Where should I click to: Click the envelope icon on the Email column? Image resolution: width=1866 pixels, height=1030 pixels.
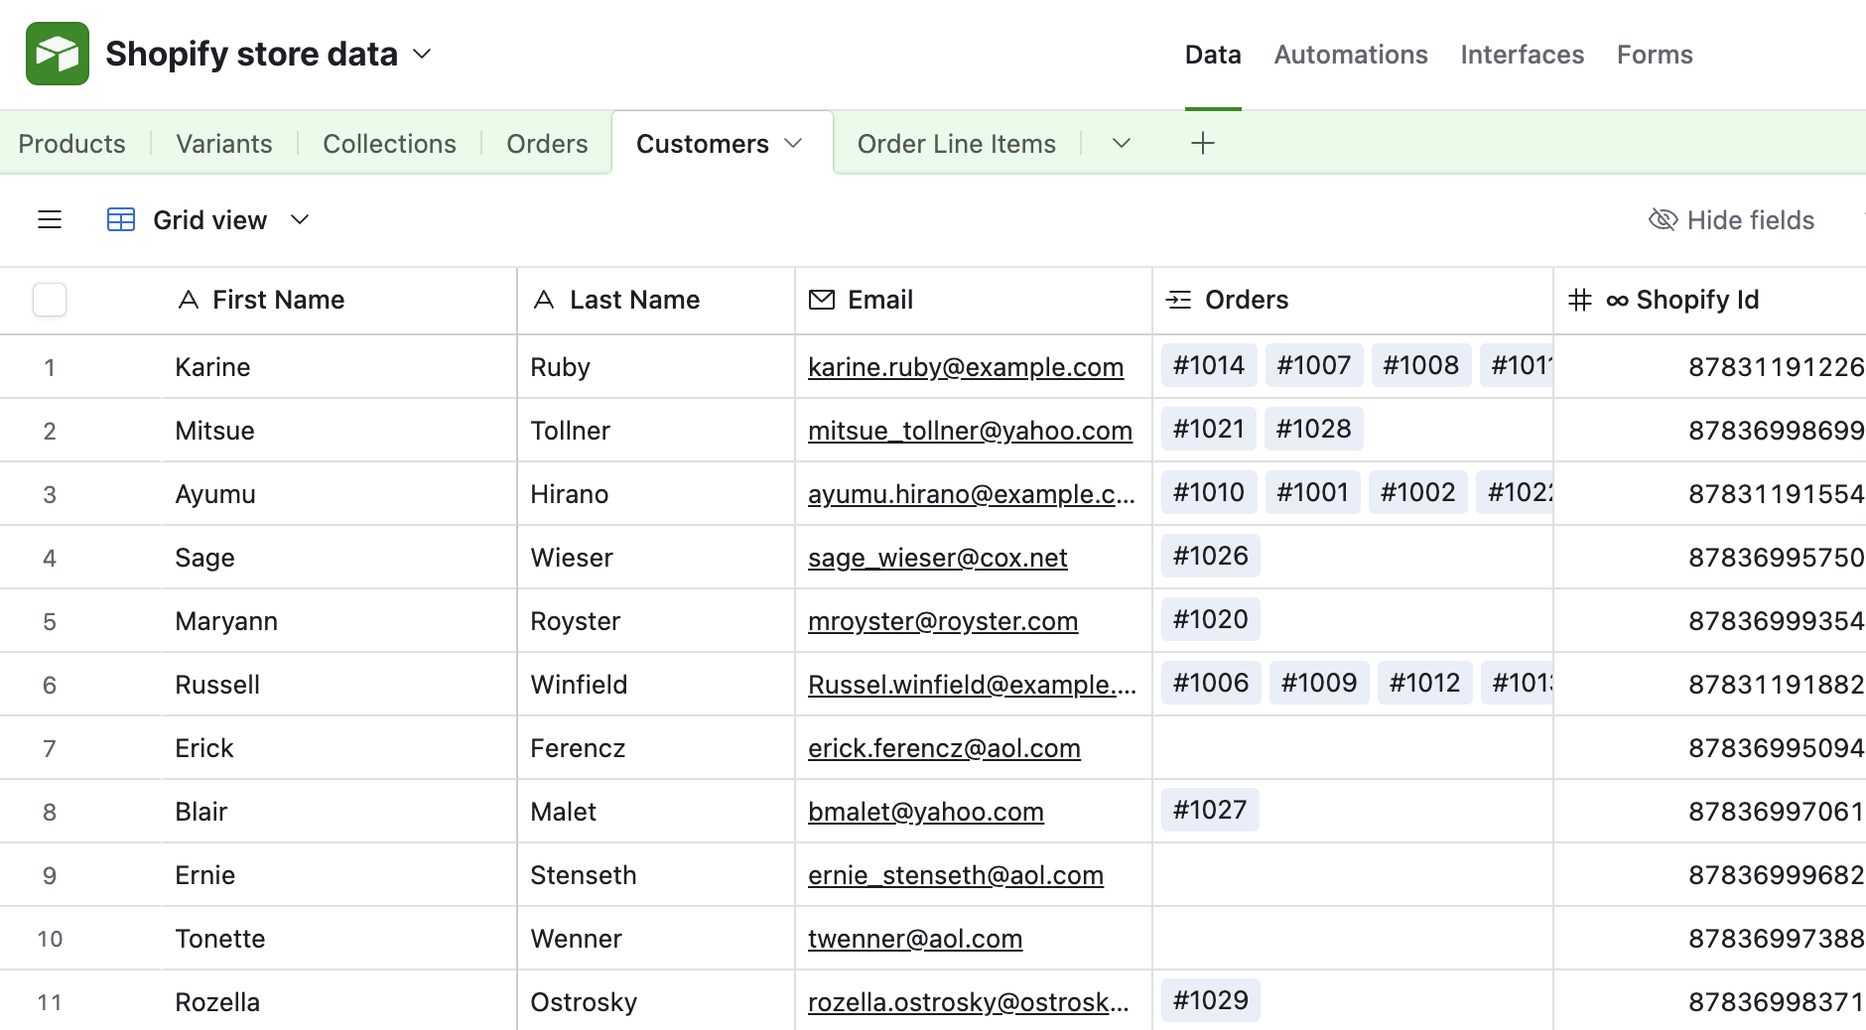tap(822, 300)
